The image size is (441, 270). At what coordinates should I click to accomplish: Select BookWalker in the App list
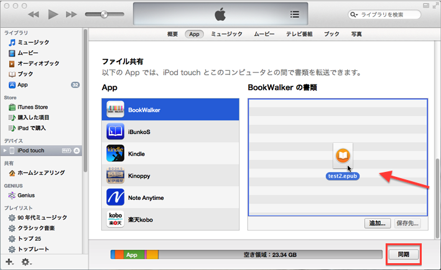point(170,109)
